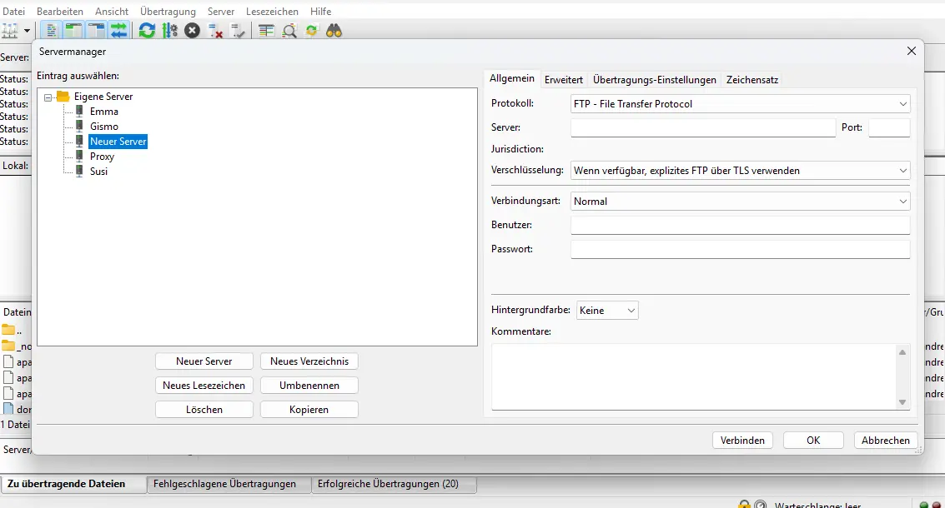Collapse the Eigene Server folder
This screenshot has width=945, height=508.
coord(48,96)
